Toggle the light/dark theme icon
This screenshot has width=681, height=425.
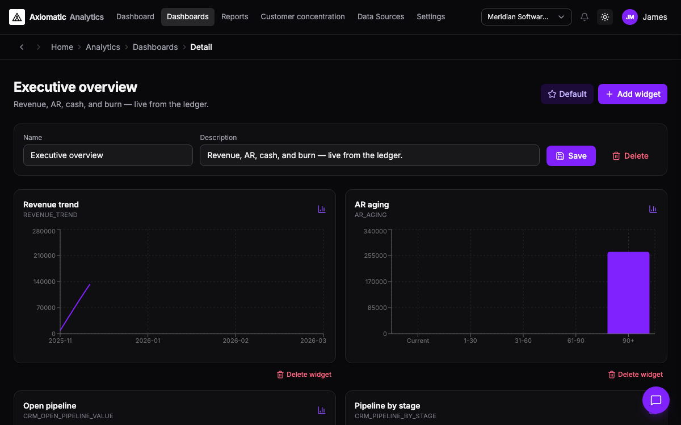click(605, 17)
